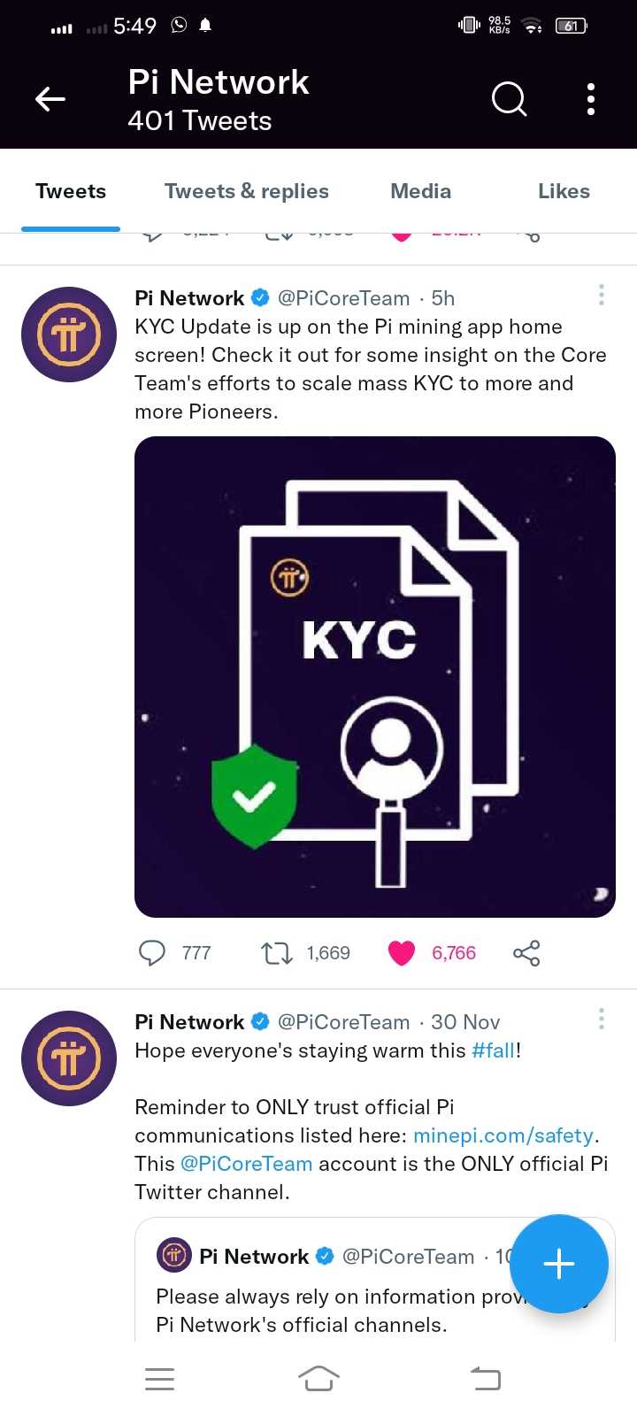Screen dimensions: 637x1416
Task: Reply to the KYC Update tweet
Action: 152,953
